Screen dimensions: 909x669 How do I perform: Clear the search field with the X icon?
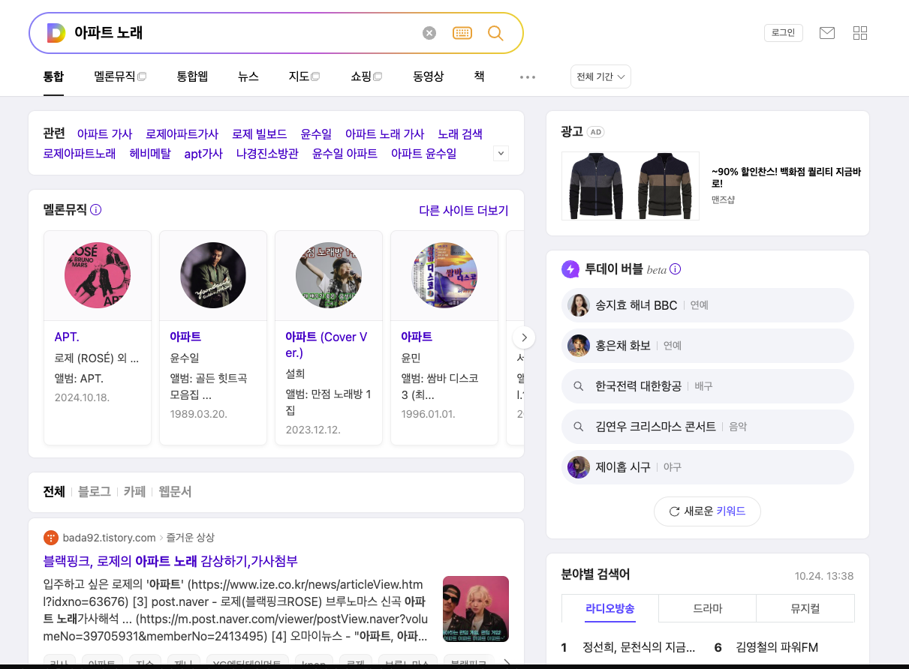coord(429,31)
